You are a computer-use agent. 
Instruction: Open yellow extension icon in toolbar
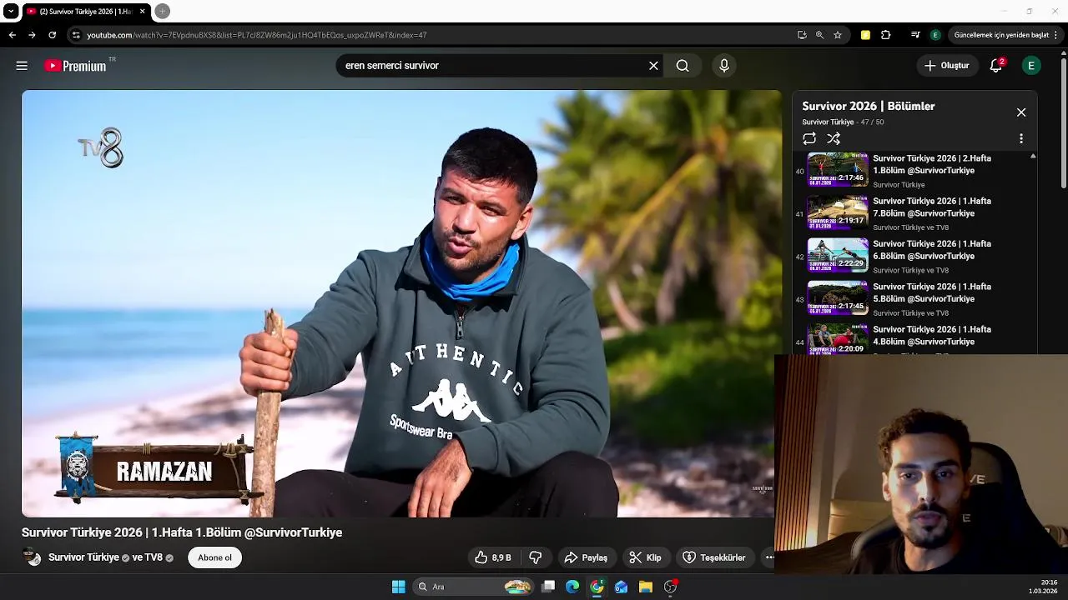(865, 35)
